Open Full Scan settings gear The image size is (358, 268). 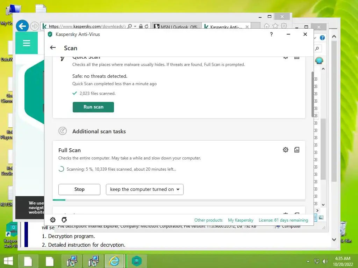(285, 150)
